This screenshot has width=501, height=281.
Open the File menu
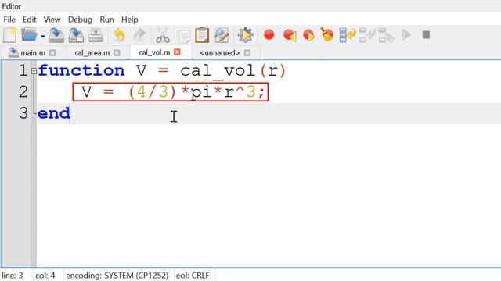pyautogui.click(x=9, y=20)
